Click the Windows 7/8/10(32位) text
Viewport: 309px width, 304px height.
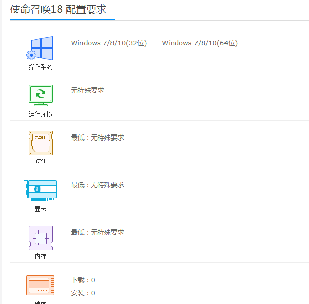[109, 43]
